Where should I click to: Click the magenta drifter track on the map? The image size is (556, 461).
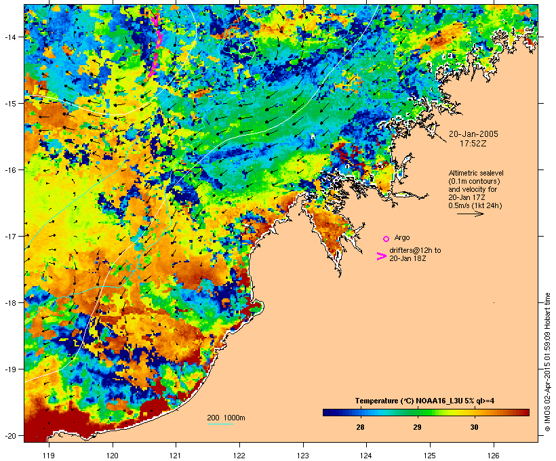tap(155, 46)
